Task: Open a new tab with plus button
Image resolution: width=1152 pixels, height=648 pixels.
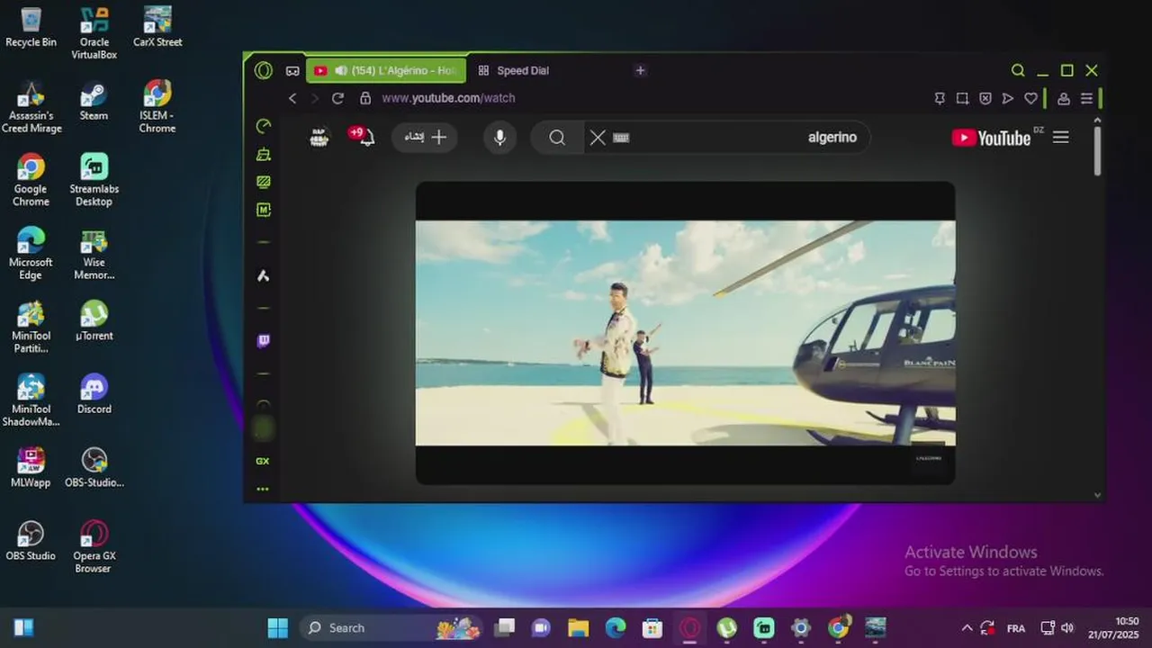Action: (640, 70)
